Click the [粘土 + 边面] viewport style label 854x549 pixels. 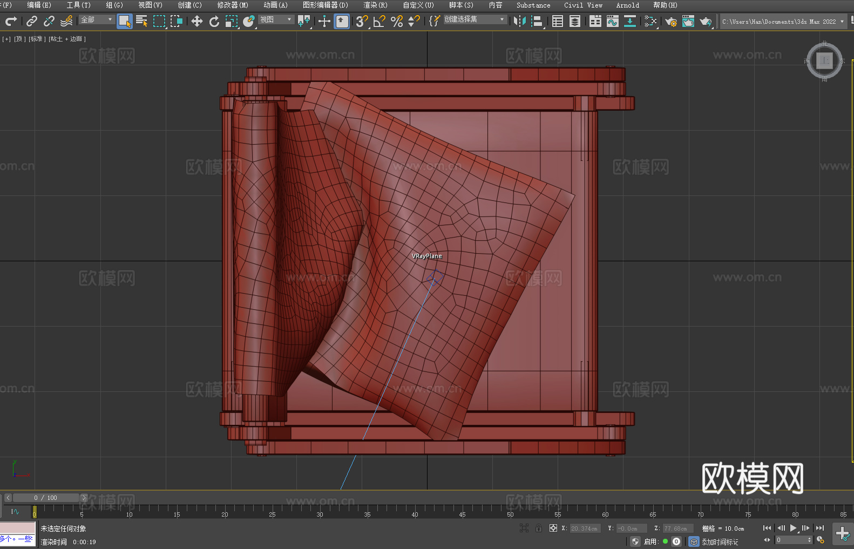pyautogui.click(x=67, y=39)
